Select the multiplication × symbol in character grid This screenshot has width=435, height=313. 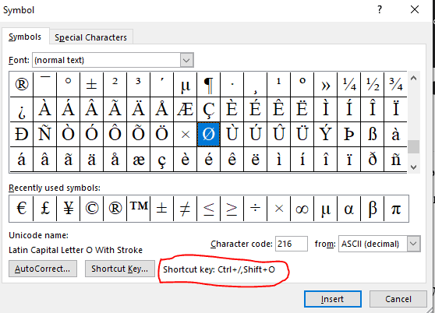185,135
